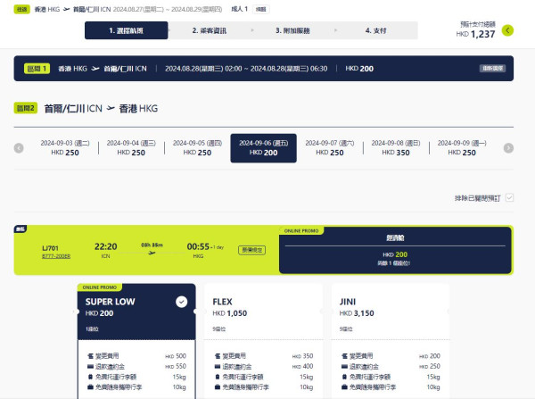The image size is (535, 399).
Task: Select date 2024-09-04 HKD 250
Action: coord(131,148)
